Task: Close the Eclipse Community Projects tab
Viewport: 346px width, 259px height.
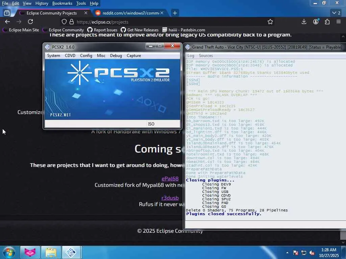Action: [86, 13]
